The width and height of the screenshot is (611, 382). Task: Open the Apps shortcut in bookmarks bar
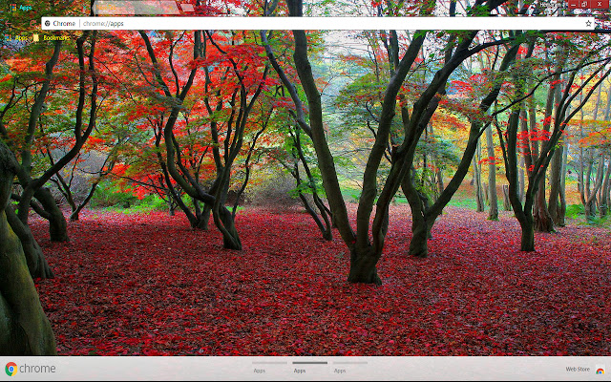pos(16,38)
